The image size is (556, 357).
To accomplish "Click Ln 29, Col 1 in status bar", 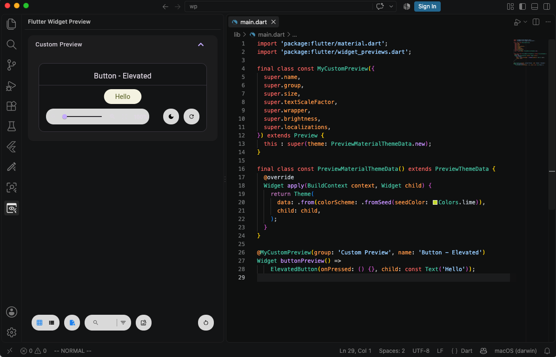I will coord(355,351).
